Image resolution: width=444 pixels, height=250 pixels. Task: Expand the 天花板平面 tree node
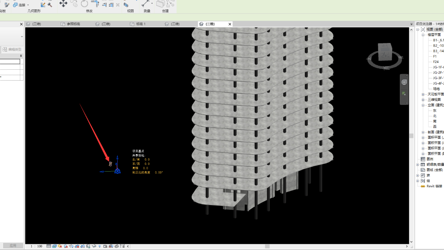423,94
